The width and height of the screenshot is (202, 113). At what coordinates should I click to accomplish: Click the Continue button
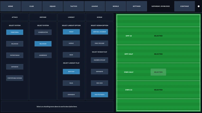(x=185, y=6)
